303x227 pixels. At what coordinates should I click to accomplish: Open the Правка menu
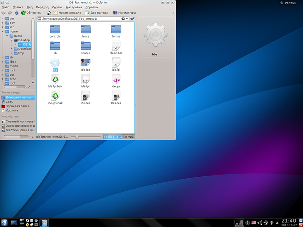[x=18, y=7]
